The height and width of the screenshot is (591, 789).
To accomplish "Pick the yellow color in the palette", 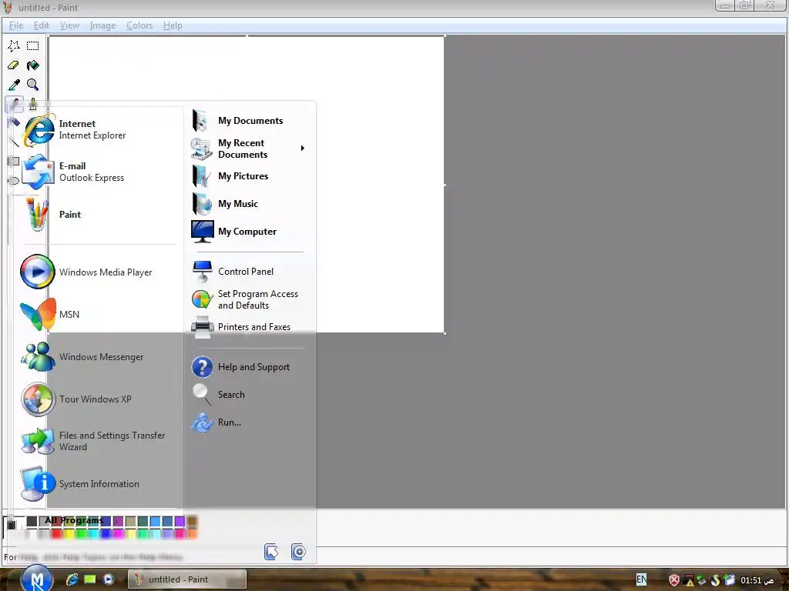I will coord(69,534).
